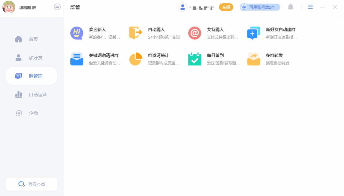Click the 加好友 person icon
The width and height of the screenshot is (344, 196).
[19, 58]
